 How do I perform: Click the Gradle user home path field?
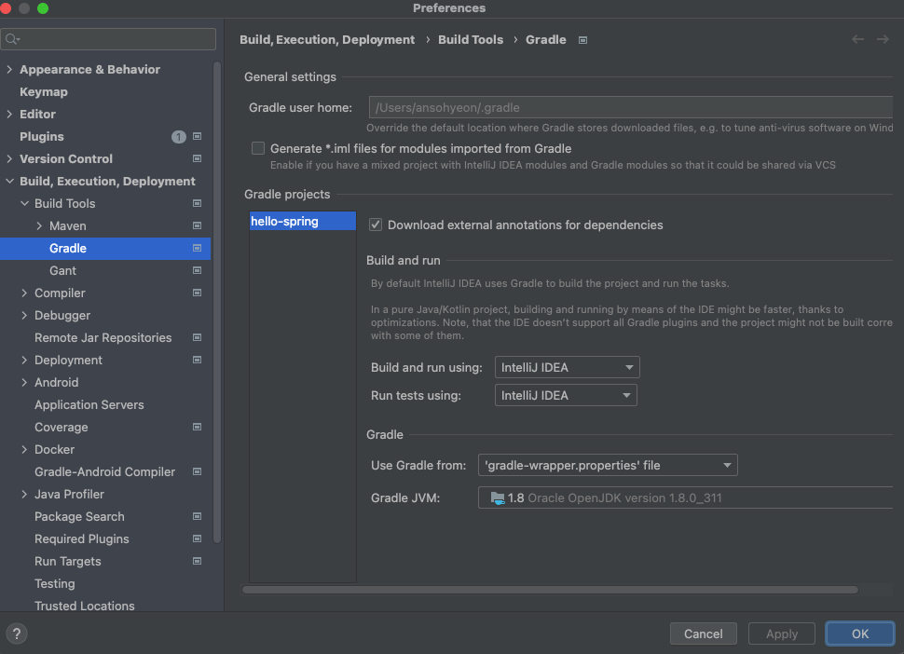tap(631, 108)
